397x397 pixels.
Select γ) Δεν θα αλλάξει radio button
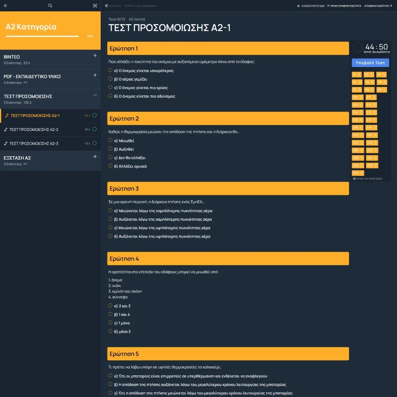[110, 157]
